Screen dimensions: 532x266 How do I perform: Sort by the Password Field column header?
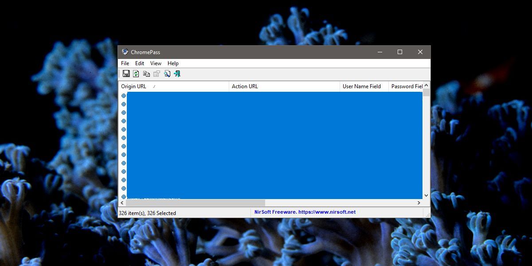[406, 86]
